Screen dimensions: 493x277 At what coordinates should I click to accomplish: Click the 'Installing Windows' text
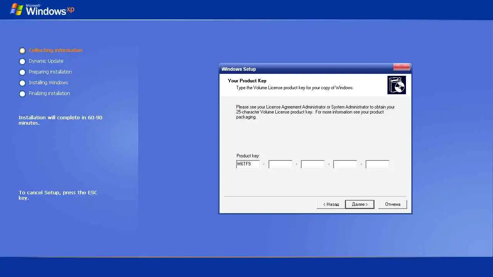tap(48, 82)
